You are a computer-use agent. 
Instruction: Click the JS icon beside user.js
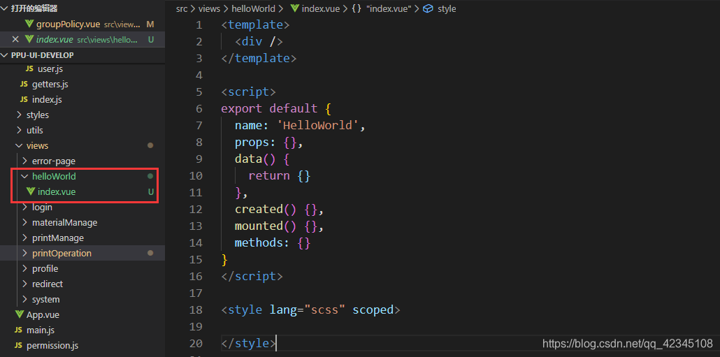29,69
